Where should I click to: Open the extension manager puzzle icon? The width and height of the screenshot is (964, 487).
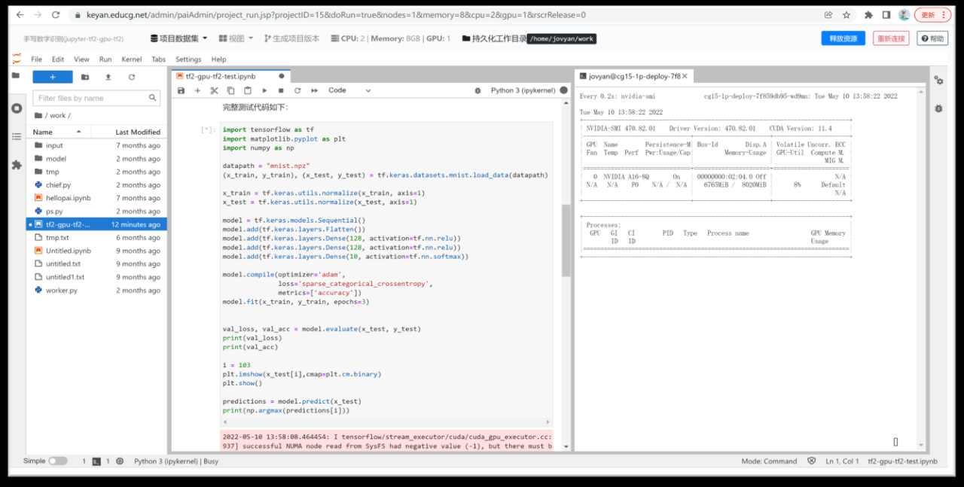tap(17, 164)
